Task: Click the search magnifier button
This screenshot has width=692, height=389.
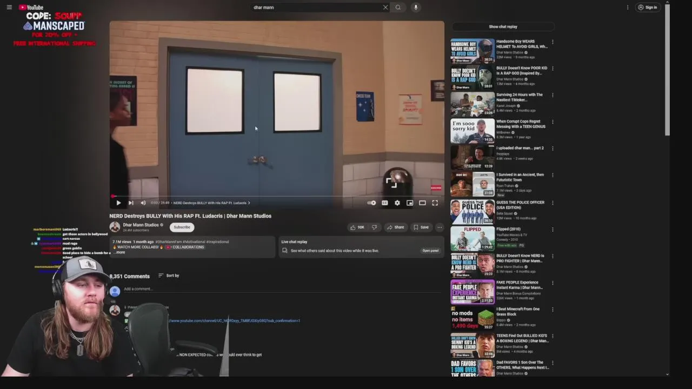Action: click(x=398, y=7)
